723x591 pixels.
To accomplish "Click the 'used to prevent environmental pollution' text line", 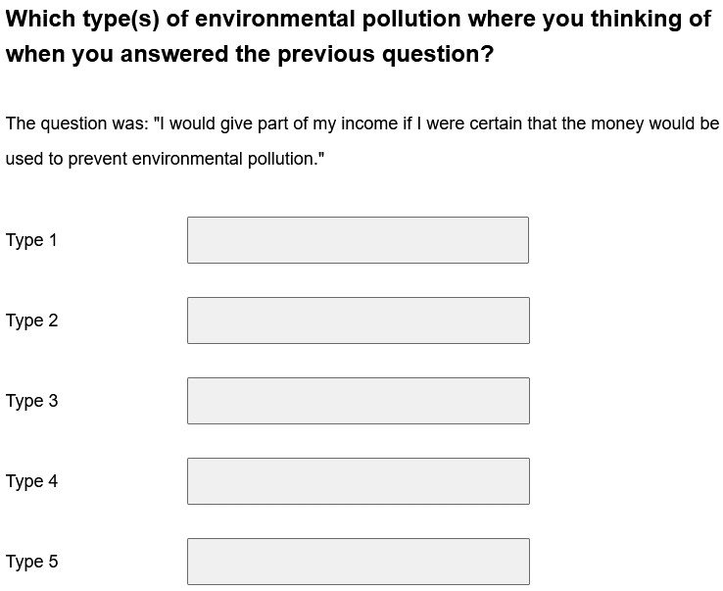I will pos(165,159).
